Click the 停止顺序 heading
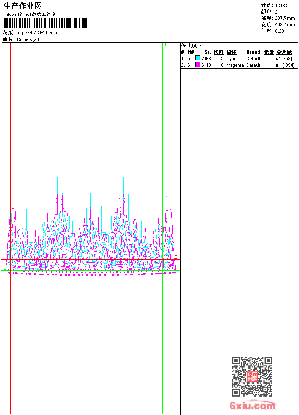Image resolution: width=299 pixels, height=415 pixels. click(x=192, y=46)
